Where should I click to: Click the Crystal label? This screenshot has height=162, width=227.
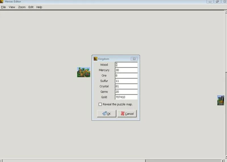coord(104,86)
